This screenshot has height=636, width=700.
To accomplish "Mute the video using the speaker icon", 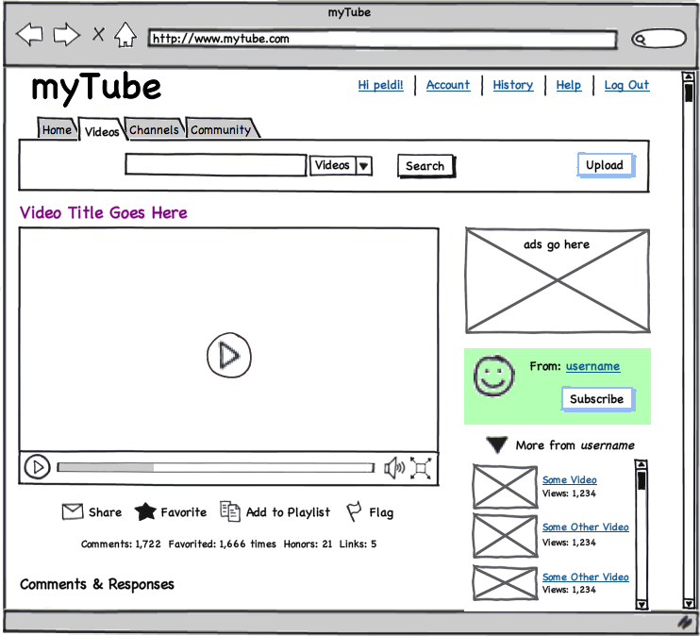I will pyautogui.click(x=394, y=468).
